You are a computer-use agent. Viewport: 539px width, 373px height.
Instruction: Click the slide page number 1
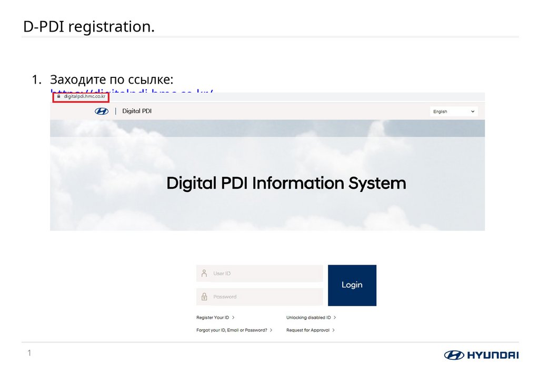click(x=29, y=352)
